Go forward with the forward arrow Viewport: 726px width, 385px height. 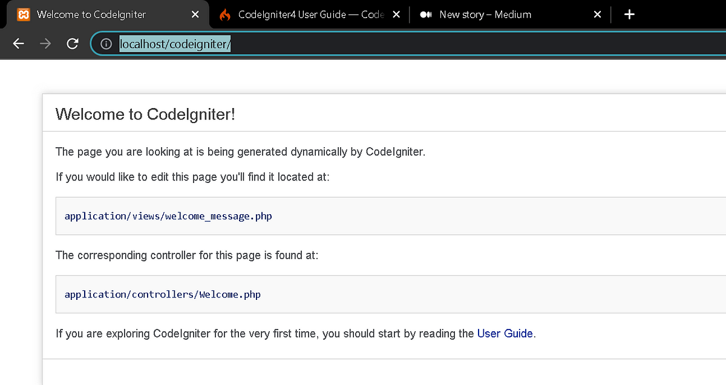(x=45, y=43)
